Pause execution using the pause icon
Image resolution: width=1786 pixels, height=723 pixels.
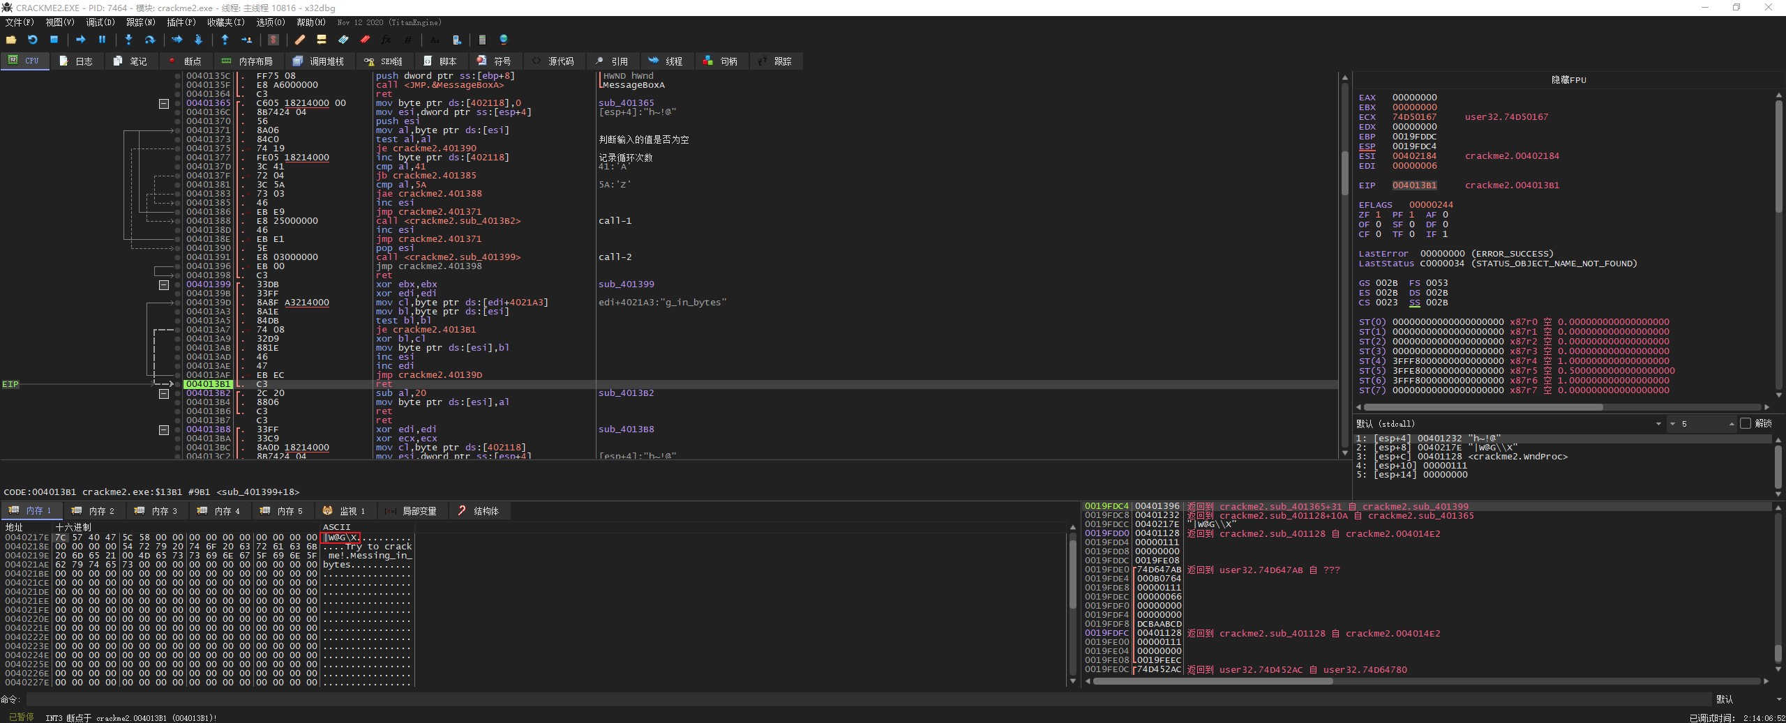[x=102, y=40]
